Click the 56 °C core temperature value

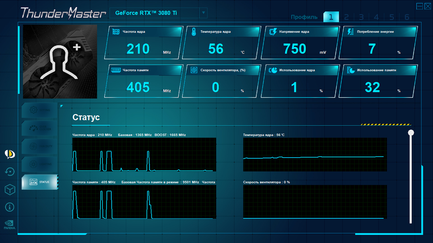point(216,49)
